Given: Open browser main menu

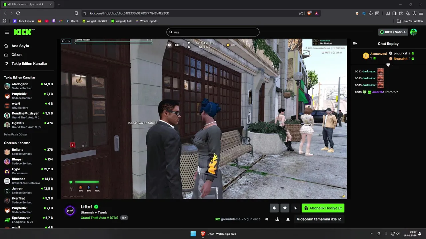Looking at the screenshot, I should [421, 13].
